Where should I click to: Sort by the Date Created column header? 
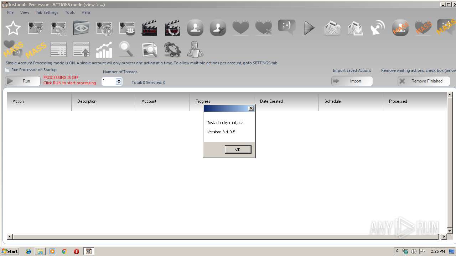286,101
